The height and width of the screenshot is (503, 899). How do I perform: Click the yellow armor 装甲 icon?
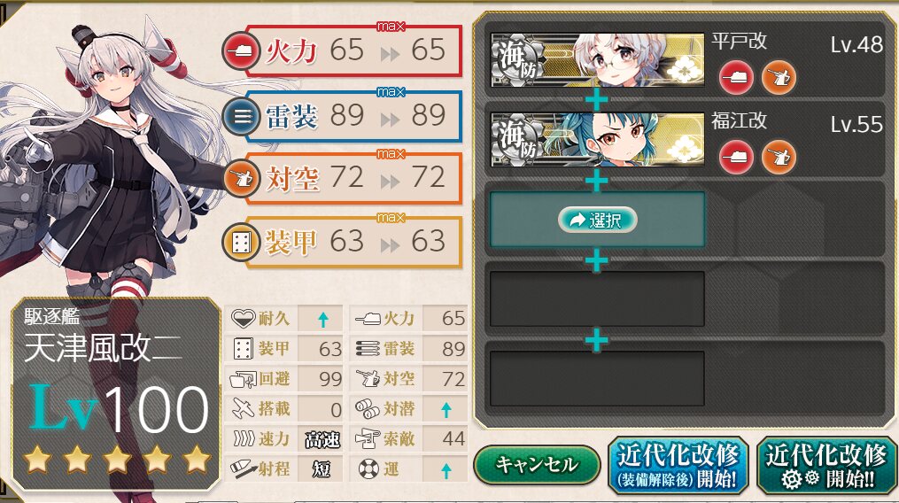pyautogui.click(x=242, y=243)
